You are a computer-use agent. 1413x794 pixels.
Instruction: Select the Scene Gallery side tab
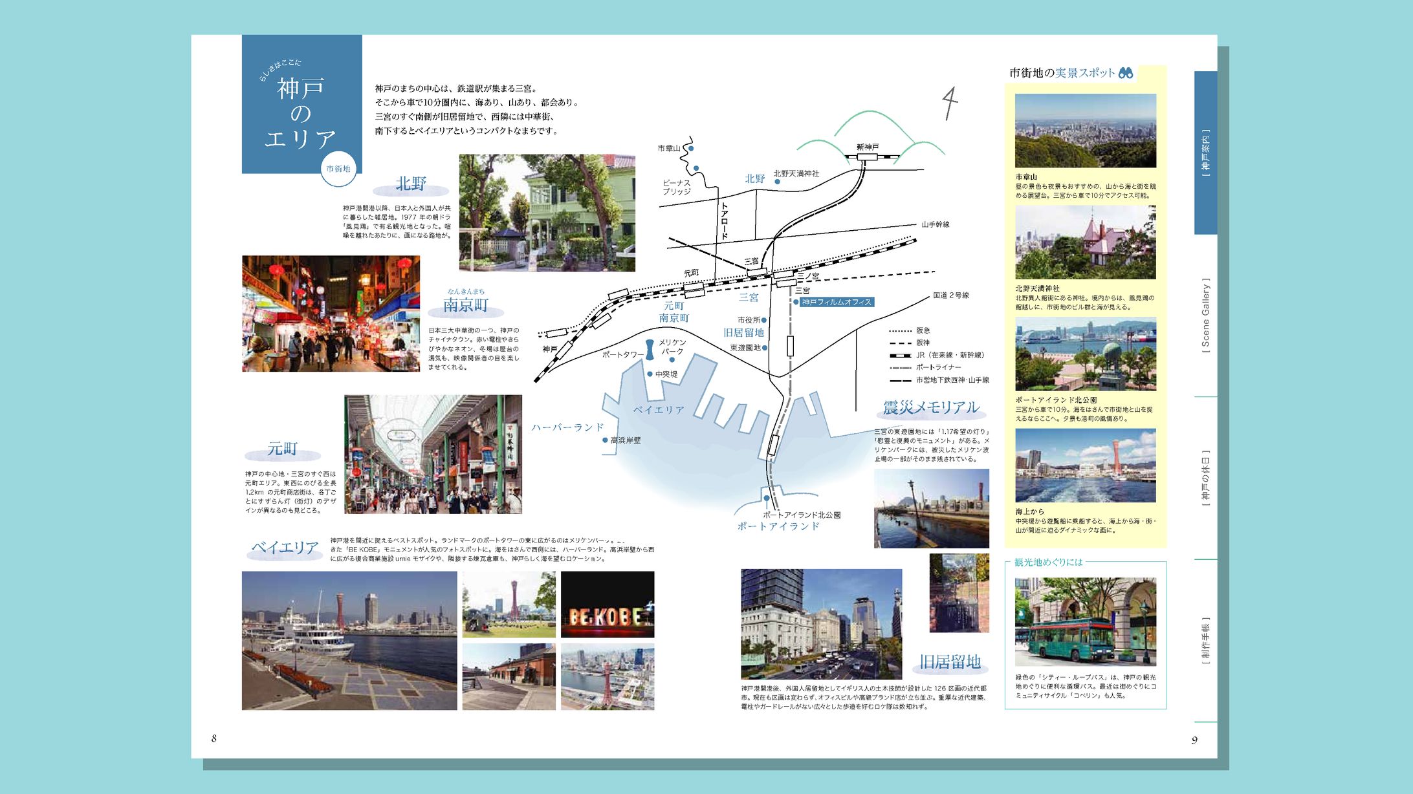(x=1205, y=316)
